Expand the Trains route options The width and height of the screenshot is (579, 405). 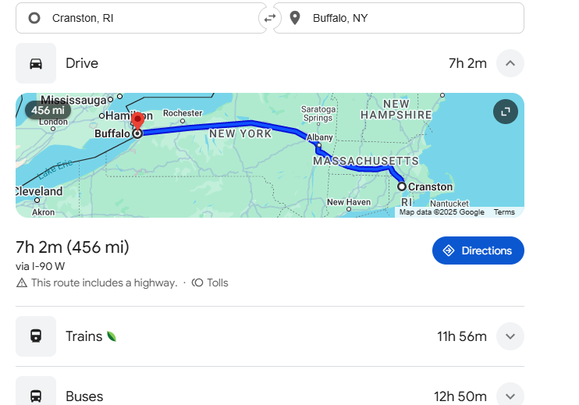pyautogui.click(x=510, y=336)
